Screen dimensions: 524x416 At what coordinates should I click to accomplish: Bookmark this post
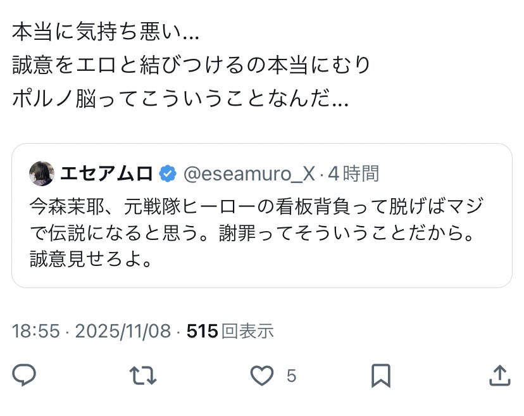pyautogui.click(x=380, y=375)
